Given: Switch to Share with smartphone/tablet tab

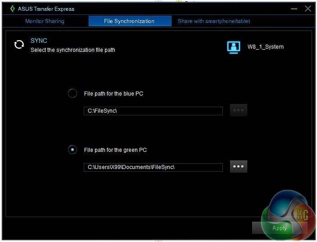Looking at the screenshot, I should 214,21.
